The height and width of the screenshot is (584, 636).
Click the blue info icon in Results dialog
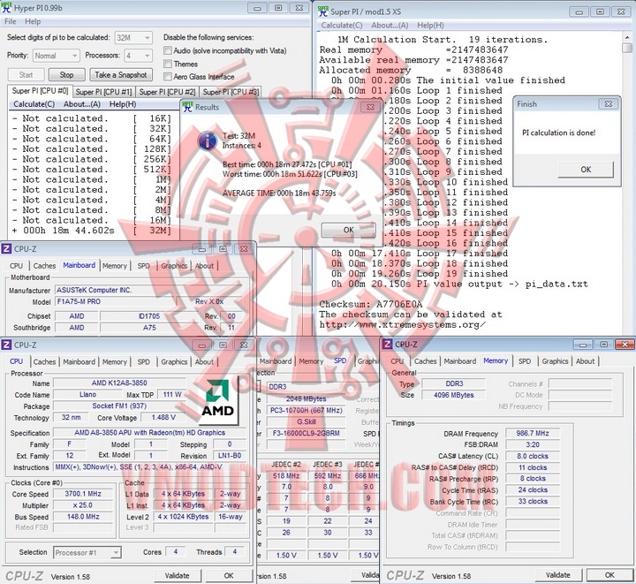click(x=208, y=141)
